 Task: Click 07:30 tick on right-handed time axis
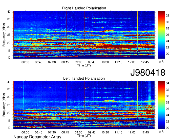click(x=52, y=62)
